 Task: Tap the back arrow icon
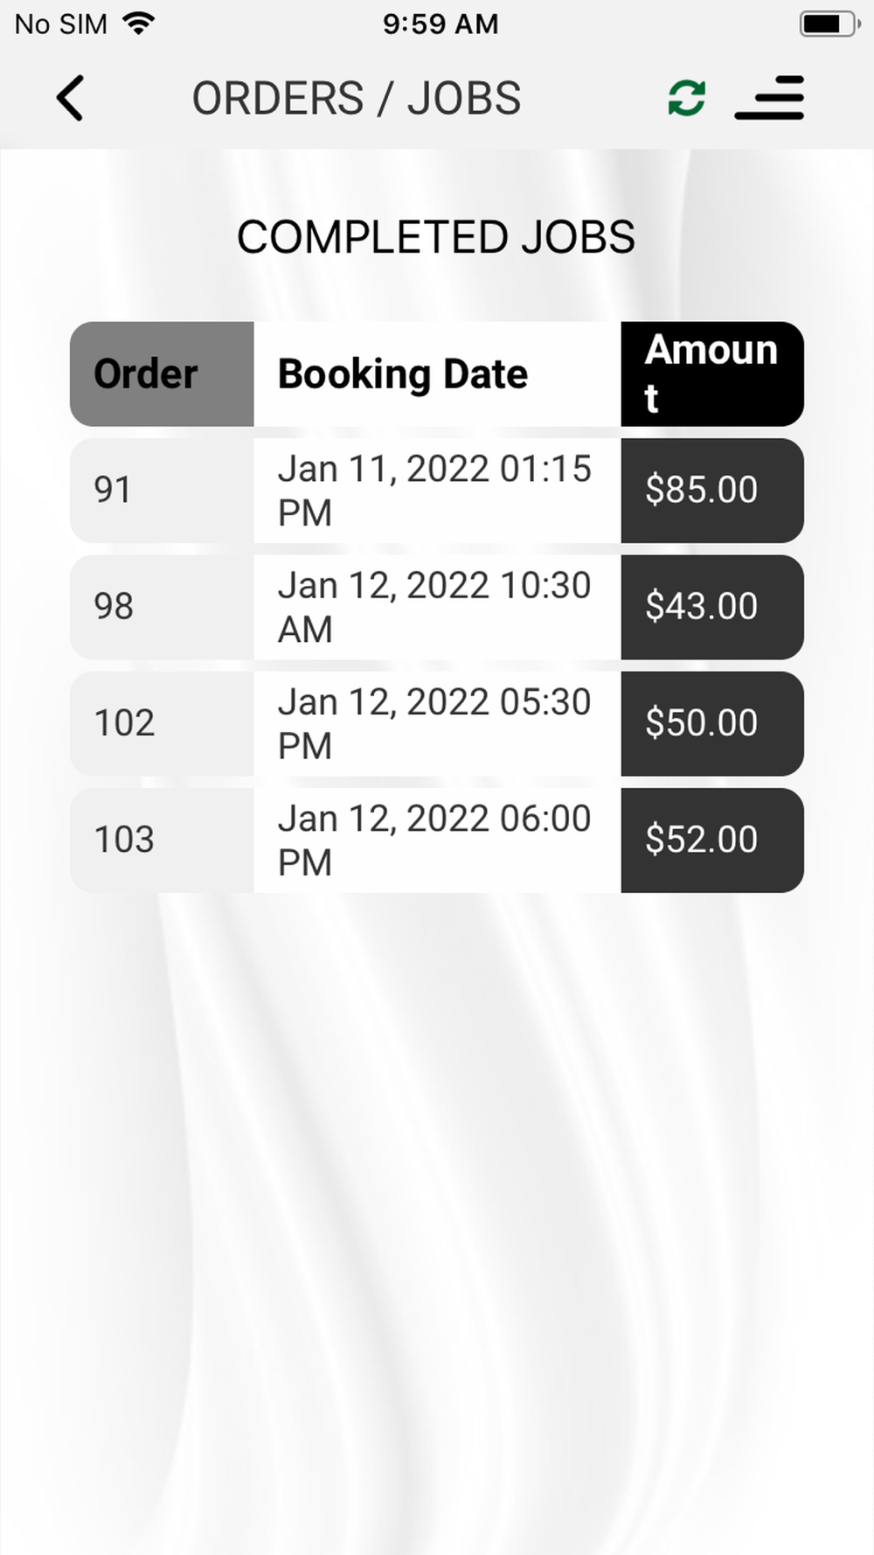point(70,98)
